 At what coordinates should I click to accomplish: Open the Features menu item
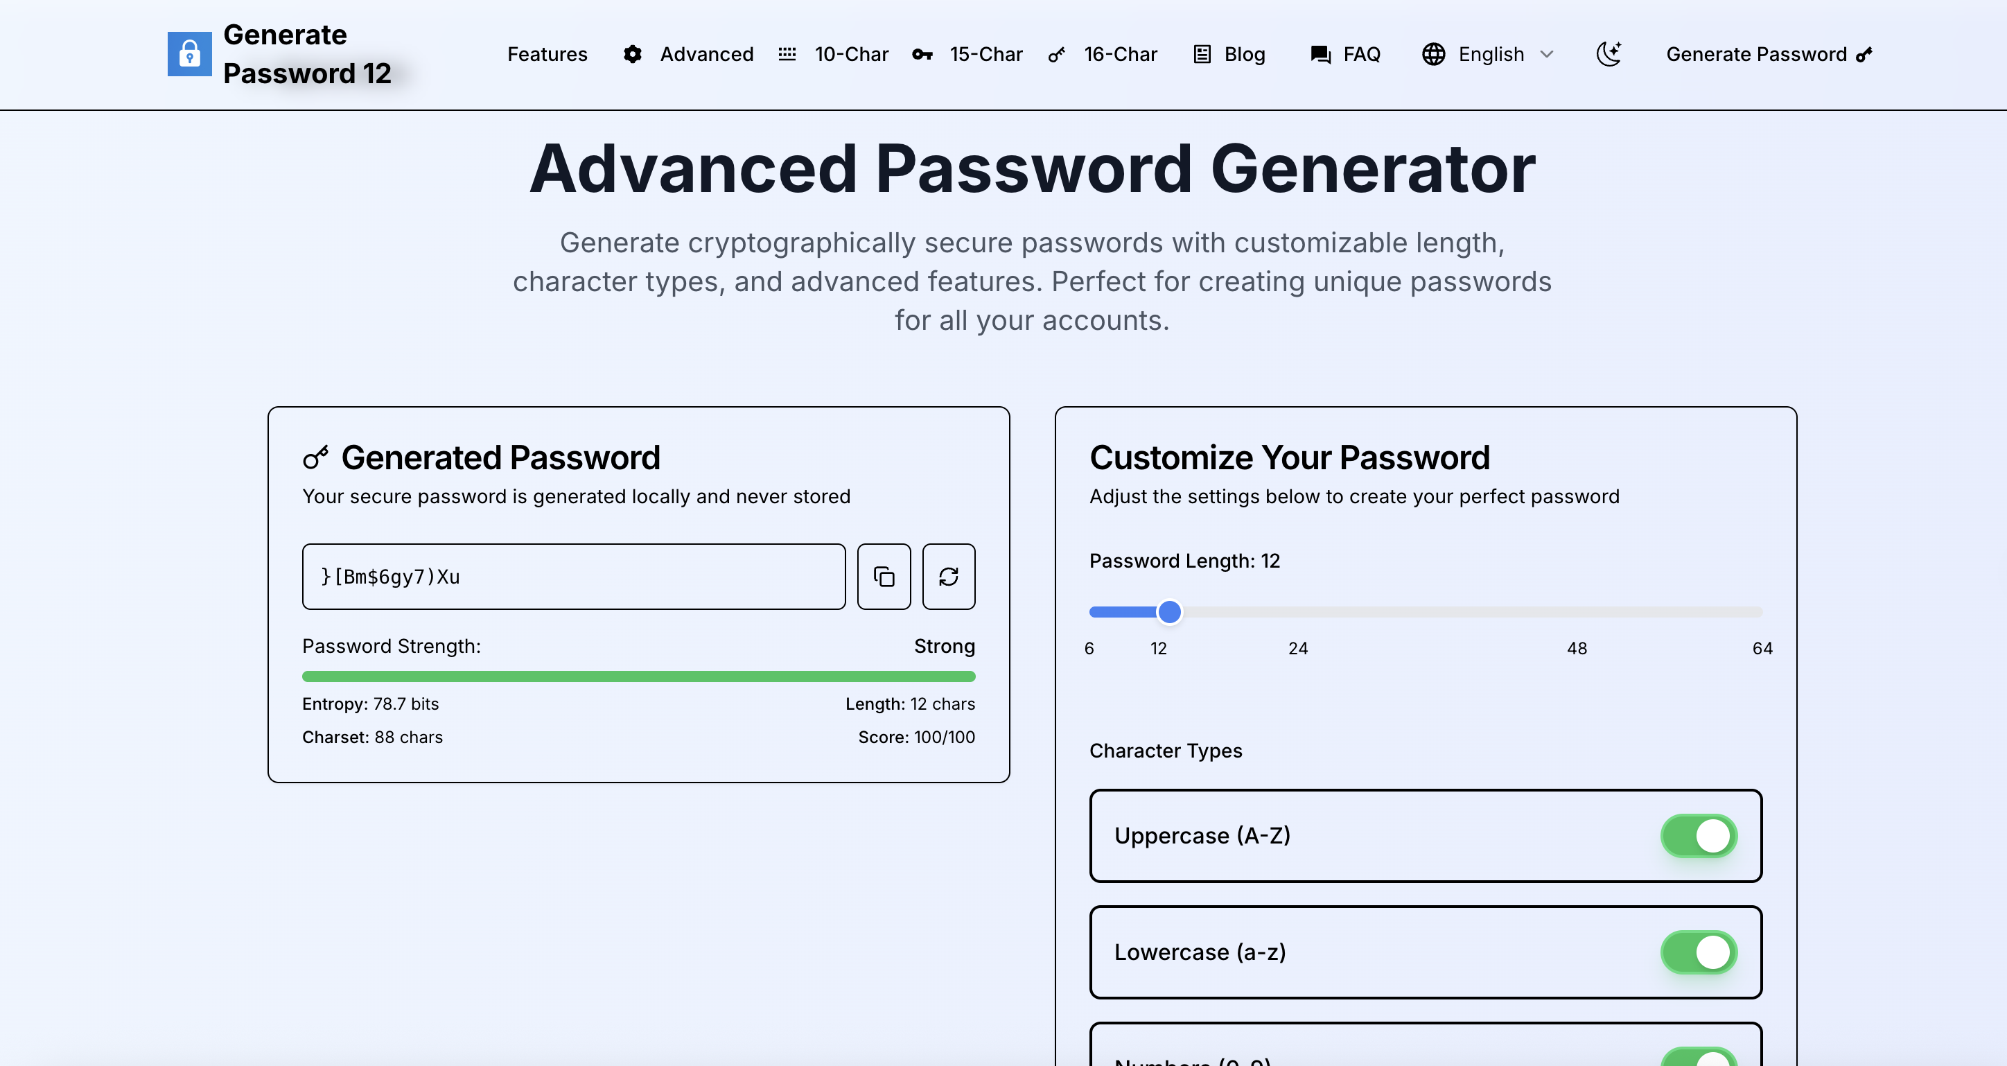pyautogui.click(x=547, y=54)
